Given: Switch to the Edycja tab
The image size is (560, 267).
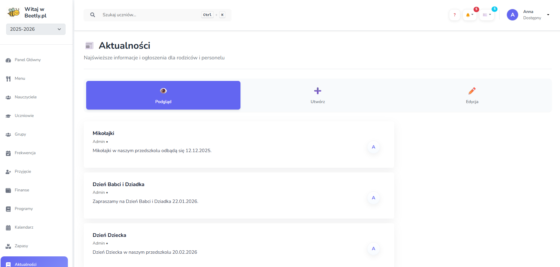Looking at the screenshot, I should coord(472,95).
